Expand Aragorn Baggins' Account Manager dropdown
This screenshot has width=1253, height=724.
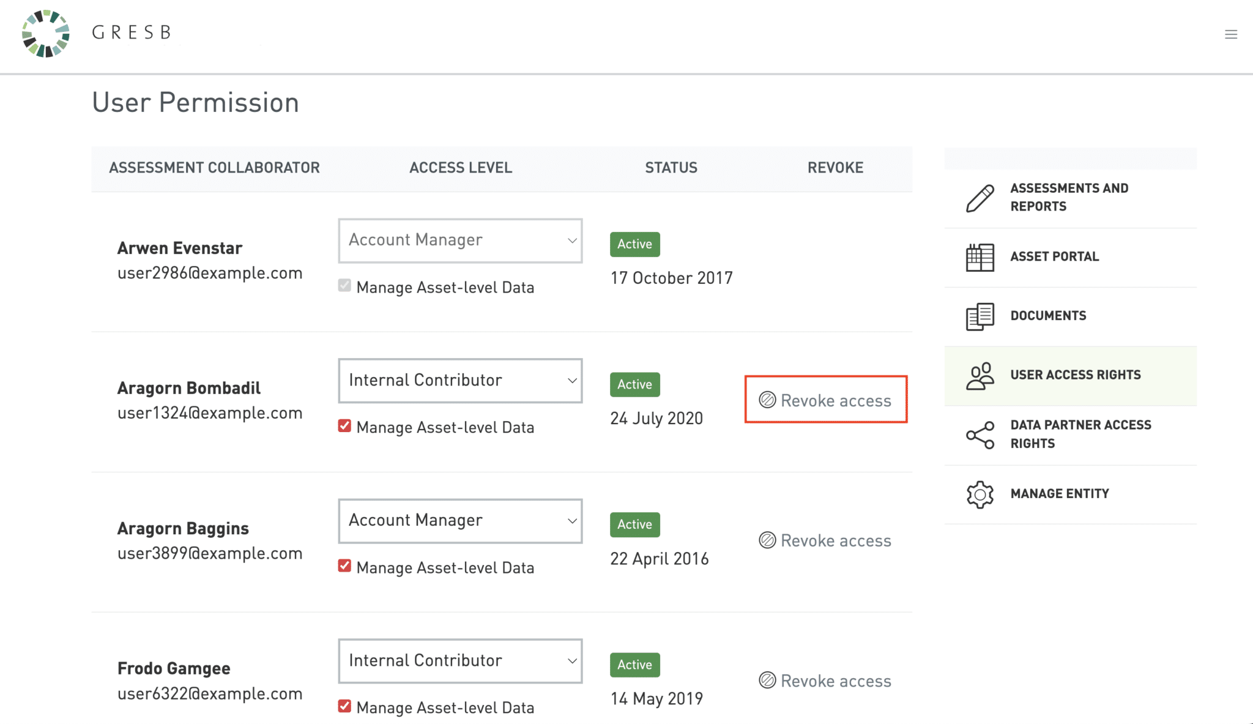point(460,521)
